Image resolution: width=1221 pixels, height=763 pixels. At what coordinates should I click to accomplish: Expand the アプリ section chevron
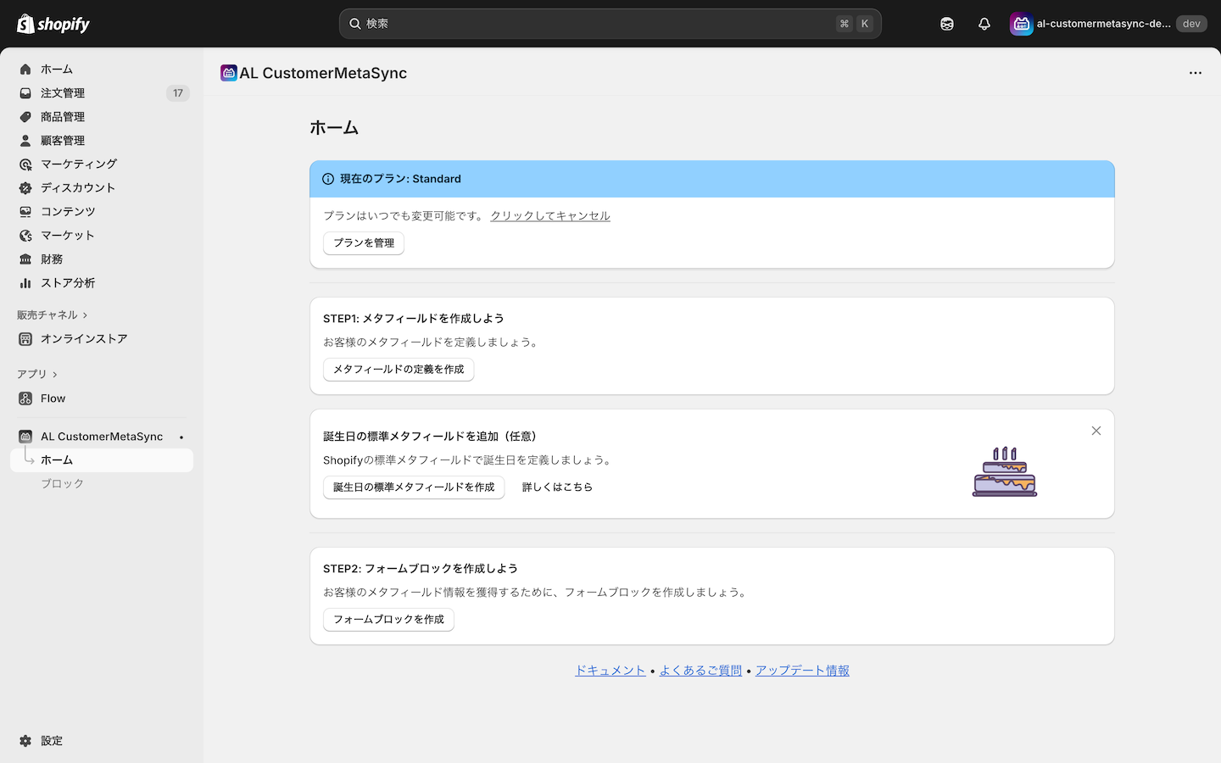pyautogui.click(x=55, y=375)
